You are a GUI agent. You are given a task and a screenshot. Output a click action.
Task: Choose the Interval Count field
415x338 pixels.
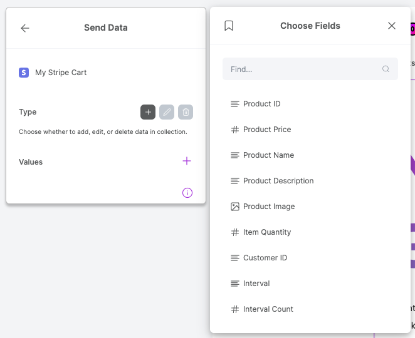click(x=268, y=309)
